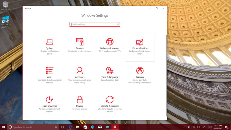The width and height of the screenshot is (231, 130).
Task: Open the blue compass app on taskbar
Action: (93, 127)
